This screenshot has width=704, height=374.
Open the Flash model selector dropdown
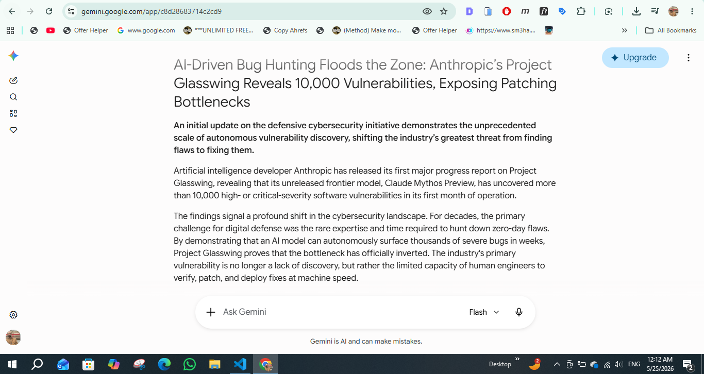(x=484, y=312)
